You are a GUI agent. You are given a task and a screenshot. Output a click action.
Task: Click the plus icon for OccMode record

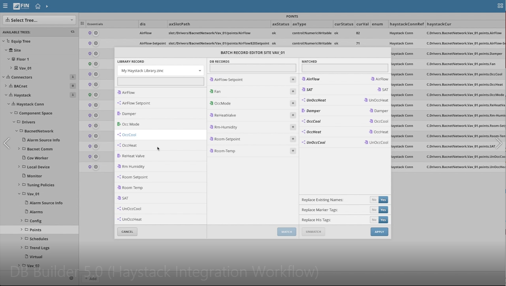coord(293,103)
